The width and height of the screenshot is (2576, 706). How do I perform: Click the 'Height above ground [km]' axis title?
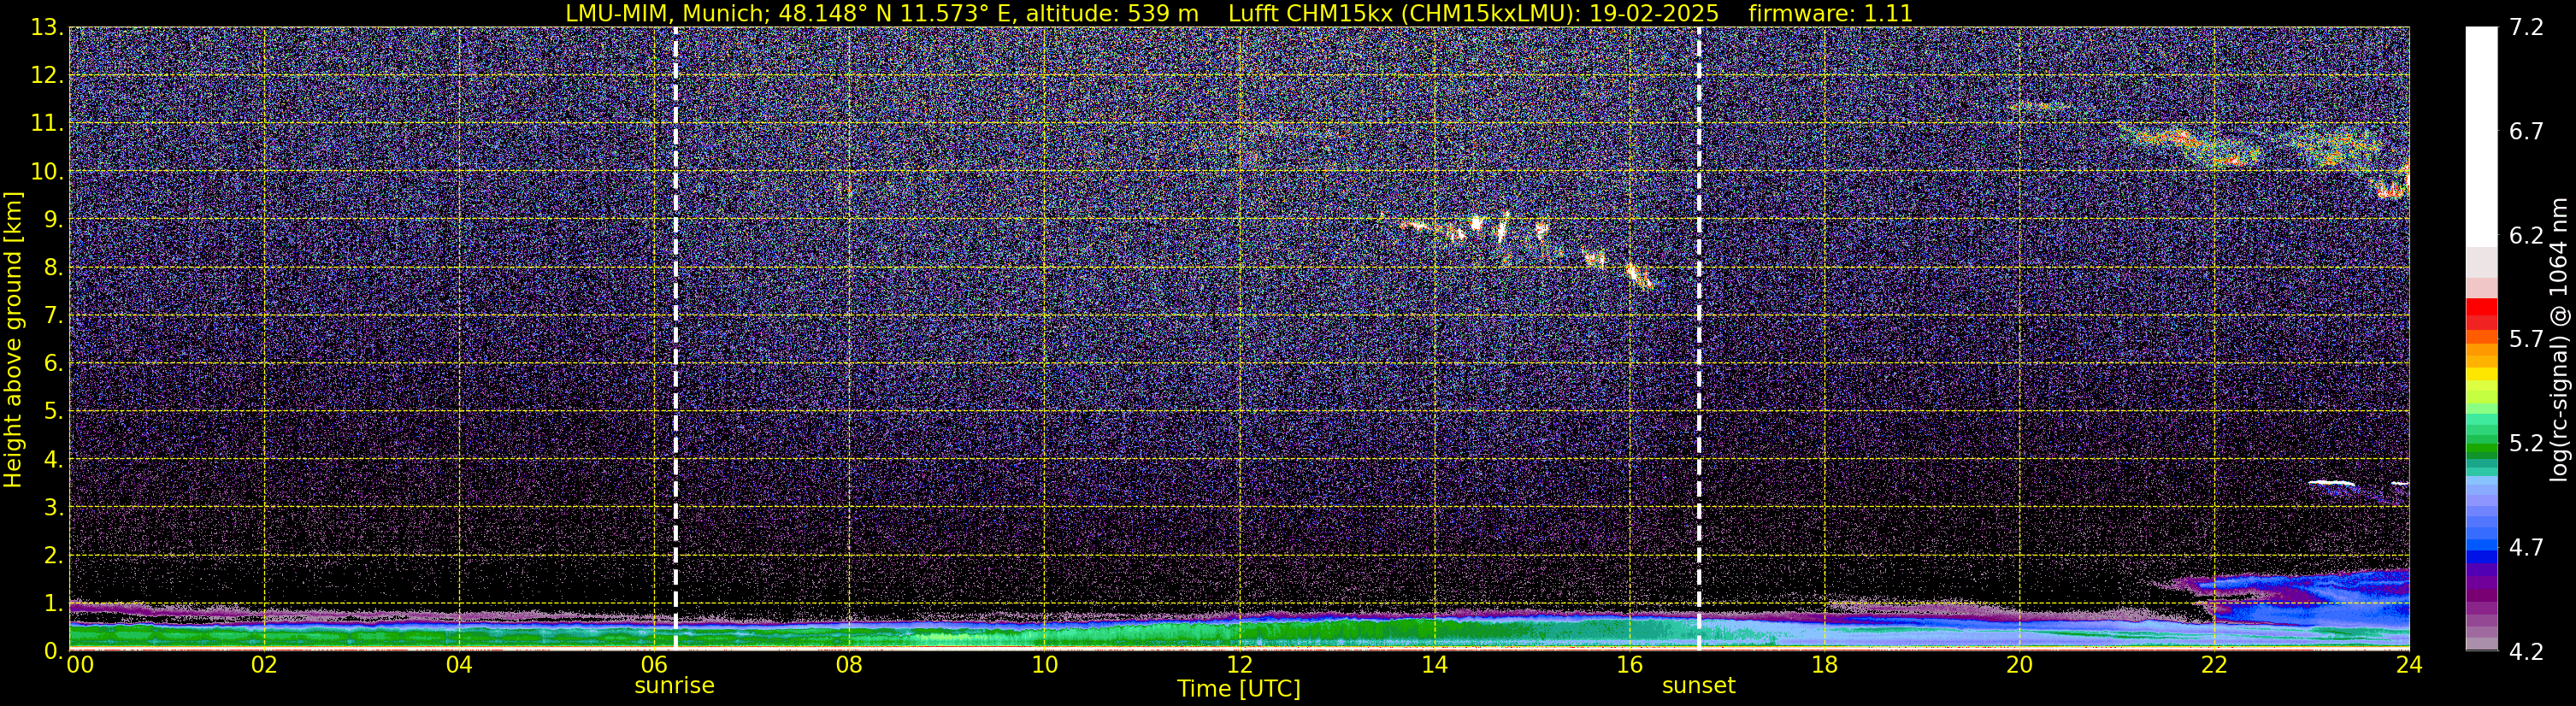coord(13,339)
